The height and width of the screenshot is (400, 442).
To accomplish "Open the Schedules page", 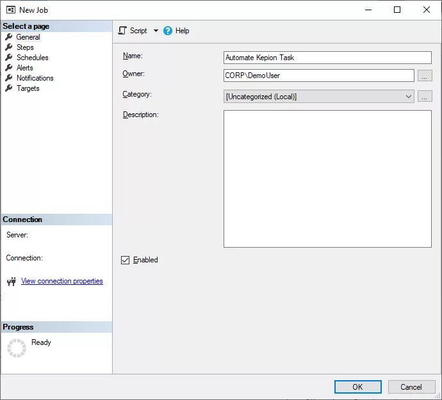I will pos(32,58).
